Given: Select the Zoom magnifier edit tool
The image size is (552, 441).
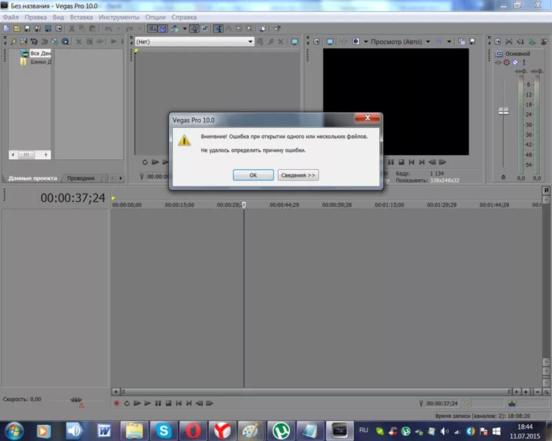Looking at the screenshot, I should click(249, 29).
